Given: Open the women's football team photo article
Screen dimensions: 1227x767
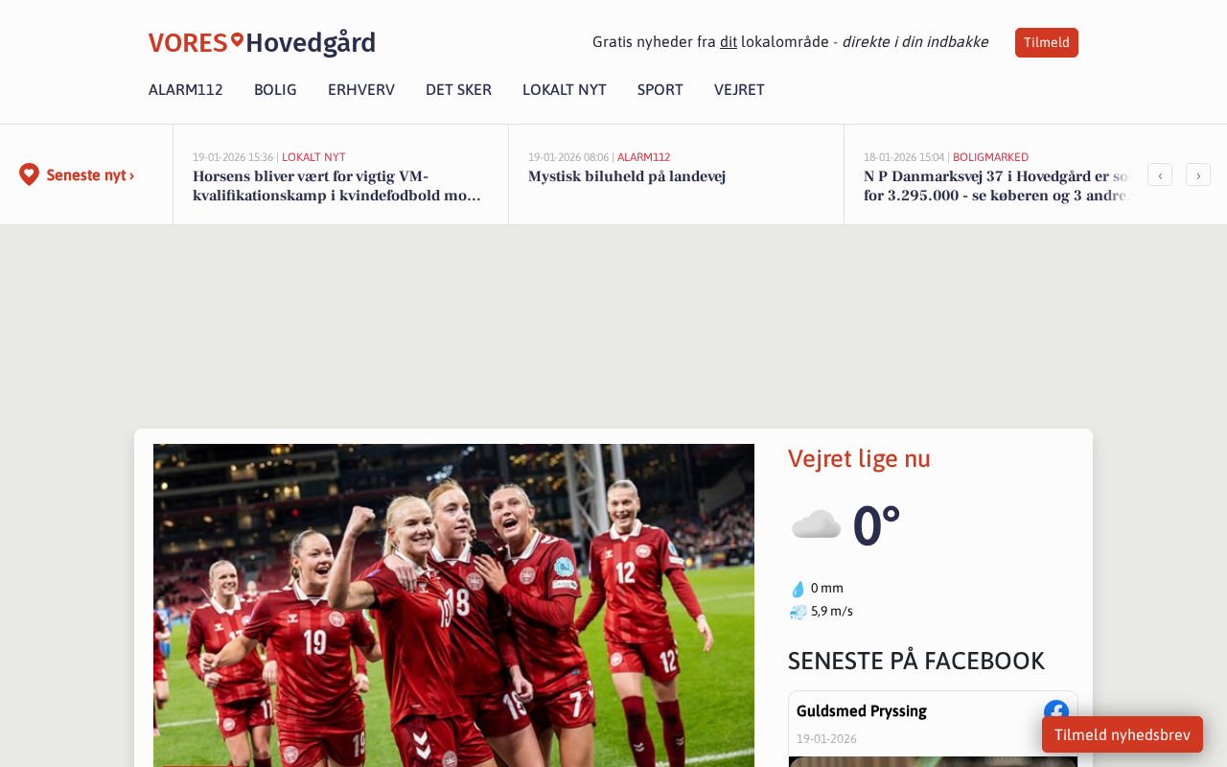Looking at the screenshot, I should [x=453, y=605].
